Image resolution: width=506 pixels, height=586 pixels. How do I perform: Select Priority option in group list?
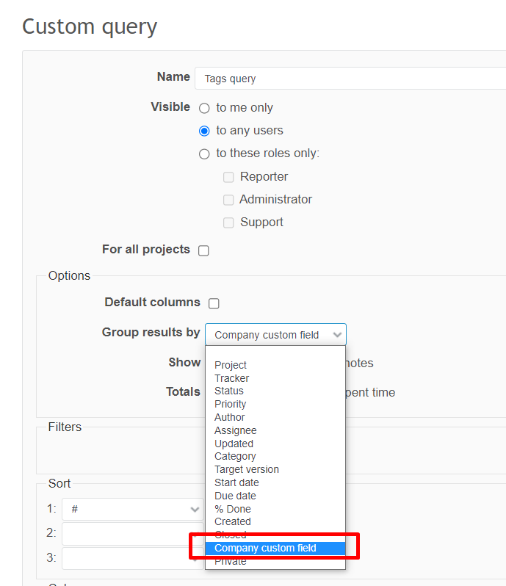click(x=230, y=404)
